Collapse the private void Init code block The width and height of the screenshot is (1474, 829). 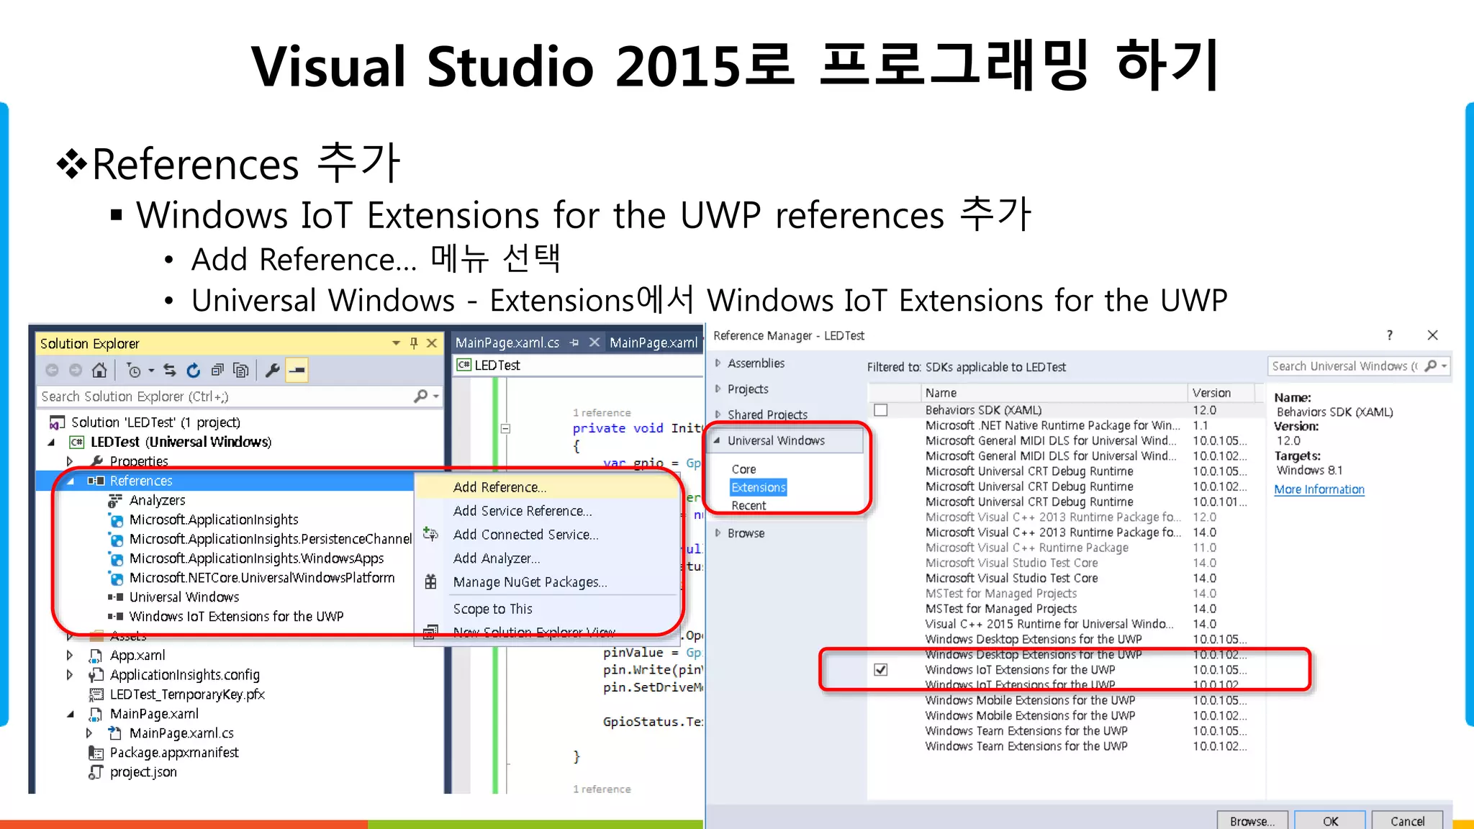pos(505,428)
